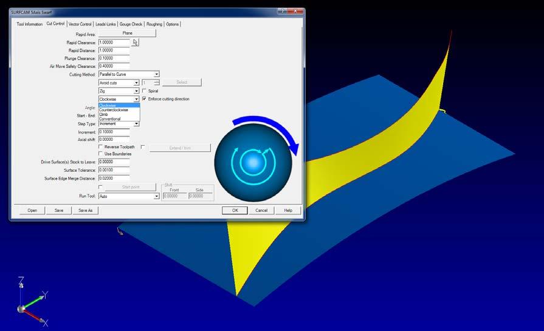Choose Conventional from the direction list
Screen dimensions: 544x331
tap(119, 119)
